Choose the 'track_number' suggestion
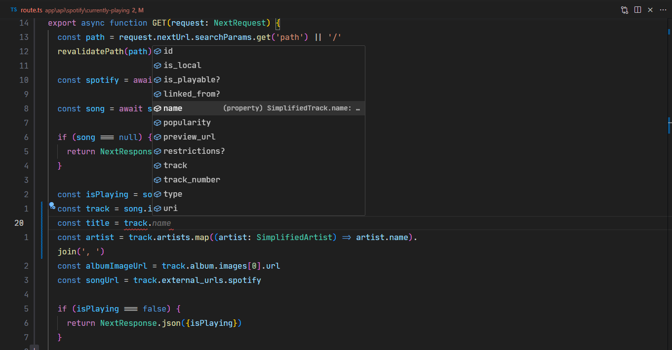Screen dimensions: 672x350 (258, 180)
